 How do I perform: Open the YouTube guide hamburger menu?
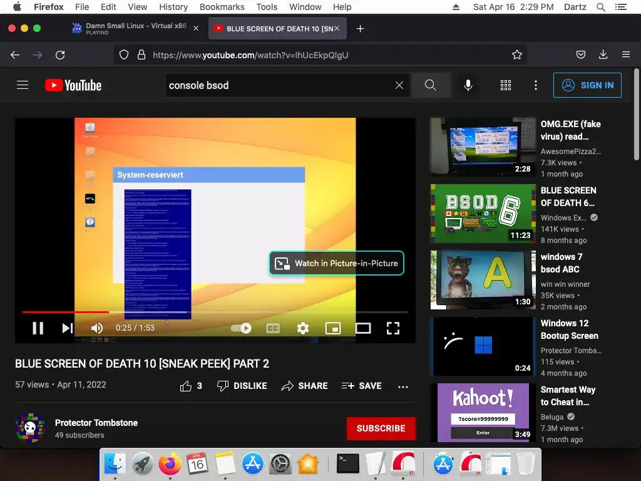tap(23, 85)
